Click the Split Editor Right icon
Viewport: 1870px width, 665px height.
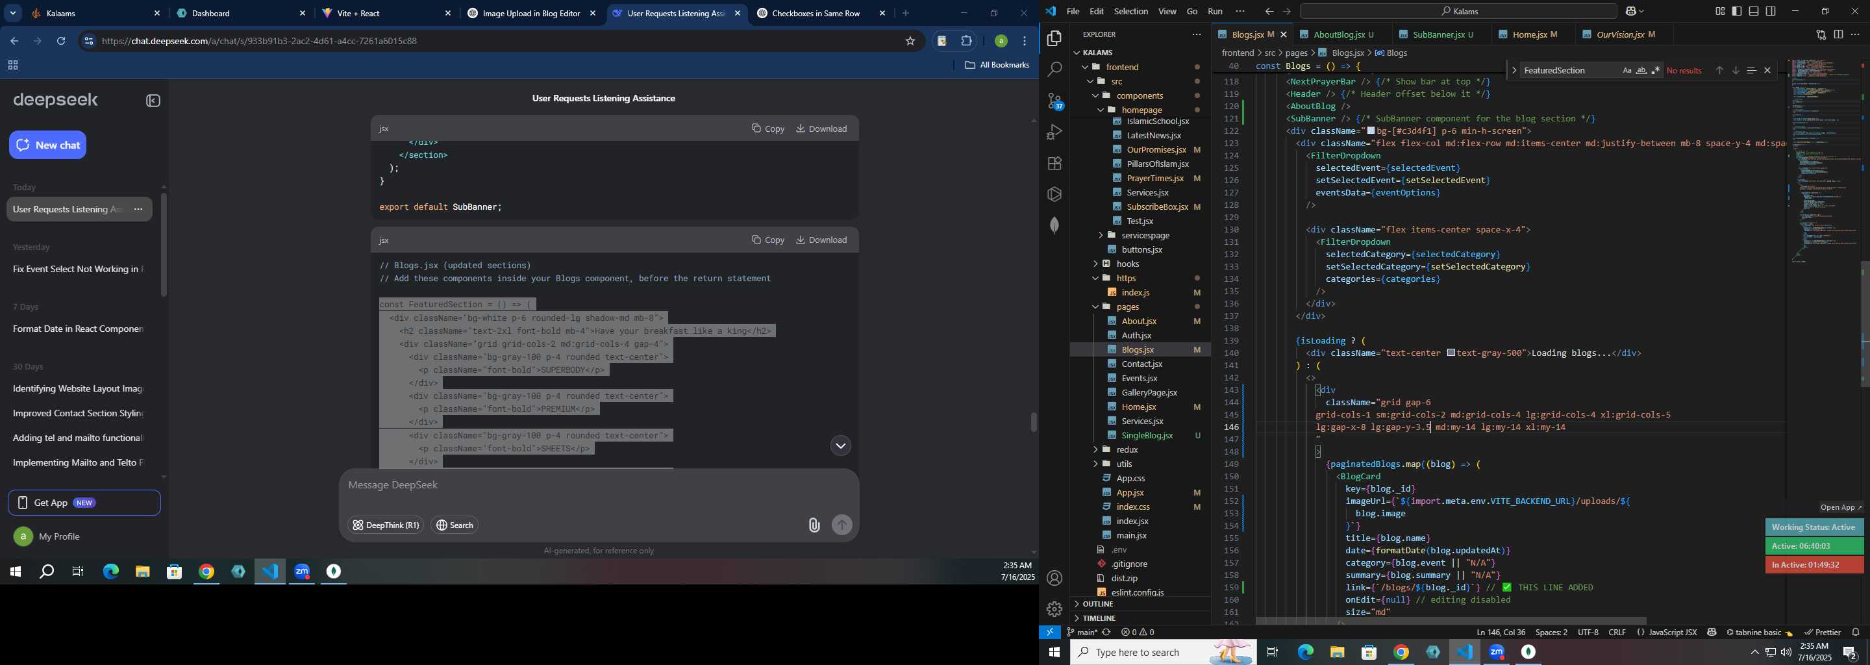[1838, 34]
